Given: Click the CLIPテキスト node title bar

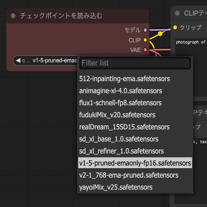Looking at the screenshot, I should pos(189,13).
